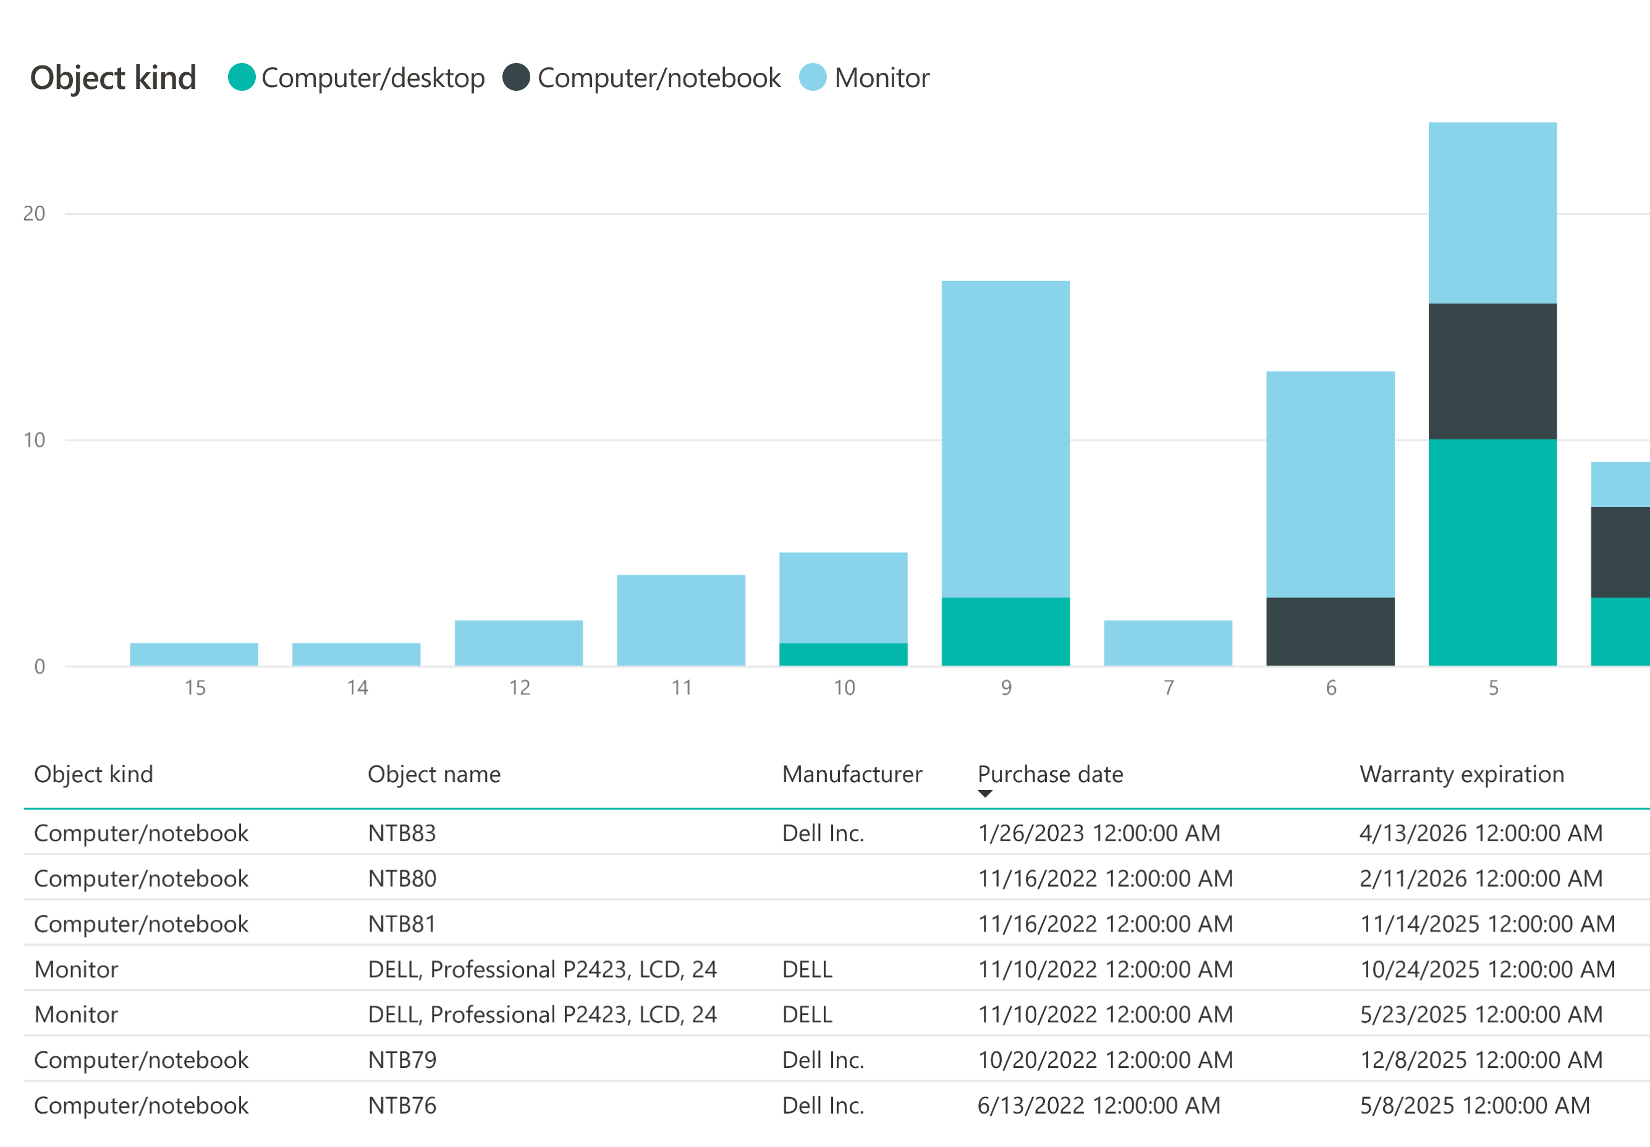Select the Monitor segment of bar 9
1650x1147 pixels.
click(x=1005, y=438)
